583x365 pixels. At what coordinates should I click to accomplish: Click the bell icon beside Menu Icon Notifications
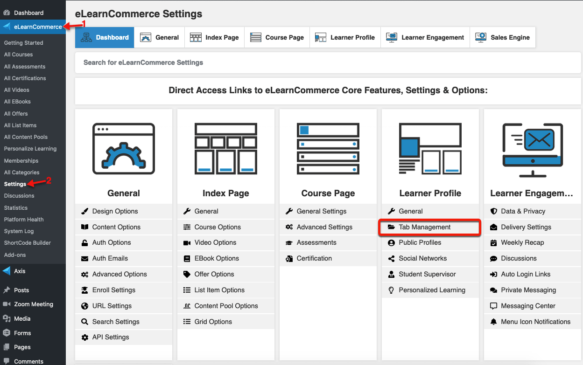[x=493, y=322]
